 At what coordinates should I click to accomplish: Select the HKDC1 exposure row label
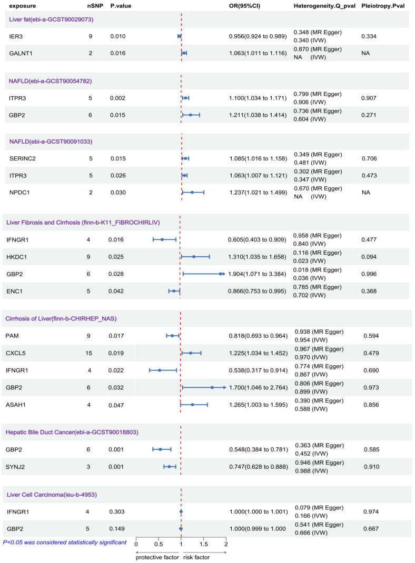tap(16, 257)
